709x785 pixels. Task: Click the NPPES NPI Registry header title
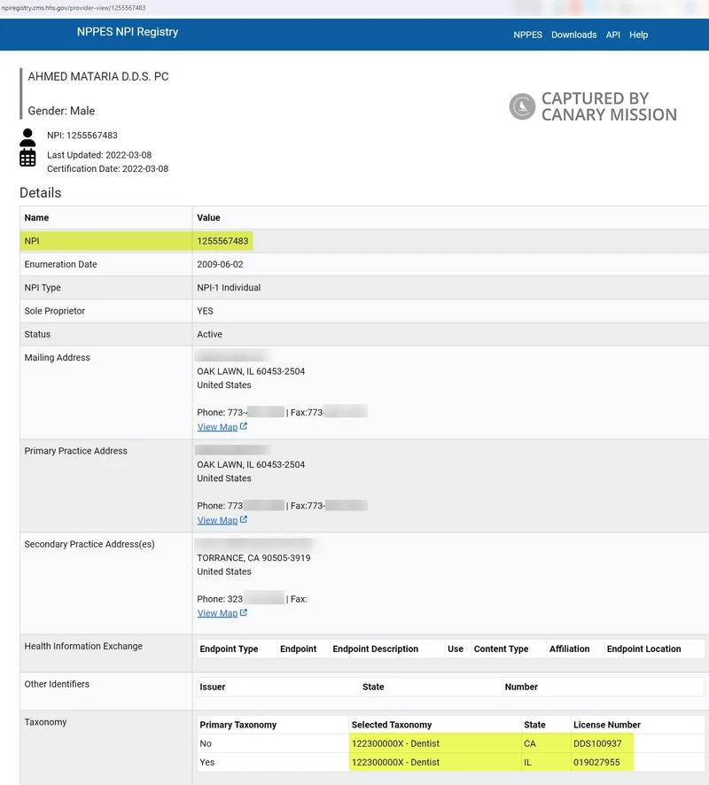pyautogui.click(x=128, y=31)
